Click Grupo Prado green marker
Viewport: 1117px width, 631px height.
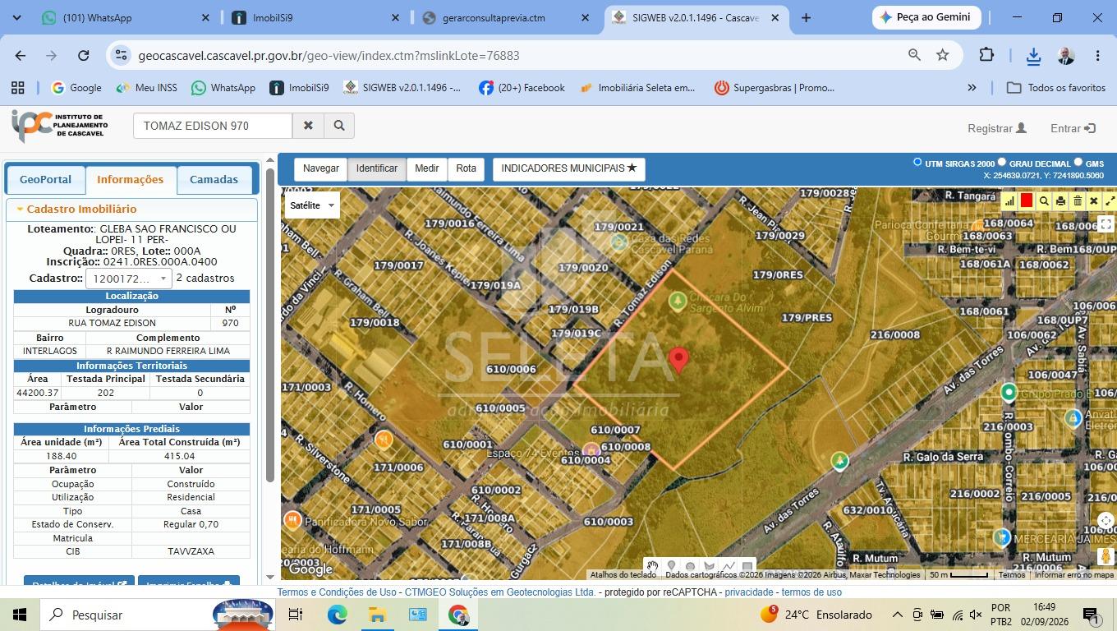1009,393
